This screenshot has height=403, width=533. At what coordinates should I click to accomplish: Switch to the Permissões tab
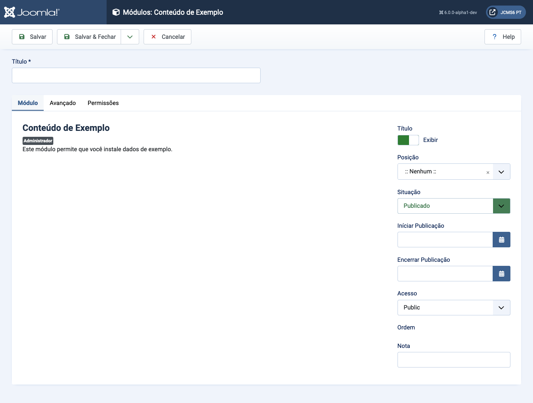coord(103,103)
